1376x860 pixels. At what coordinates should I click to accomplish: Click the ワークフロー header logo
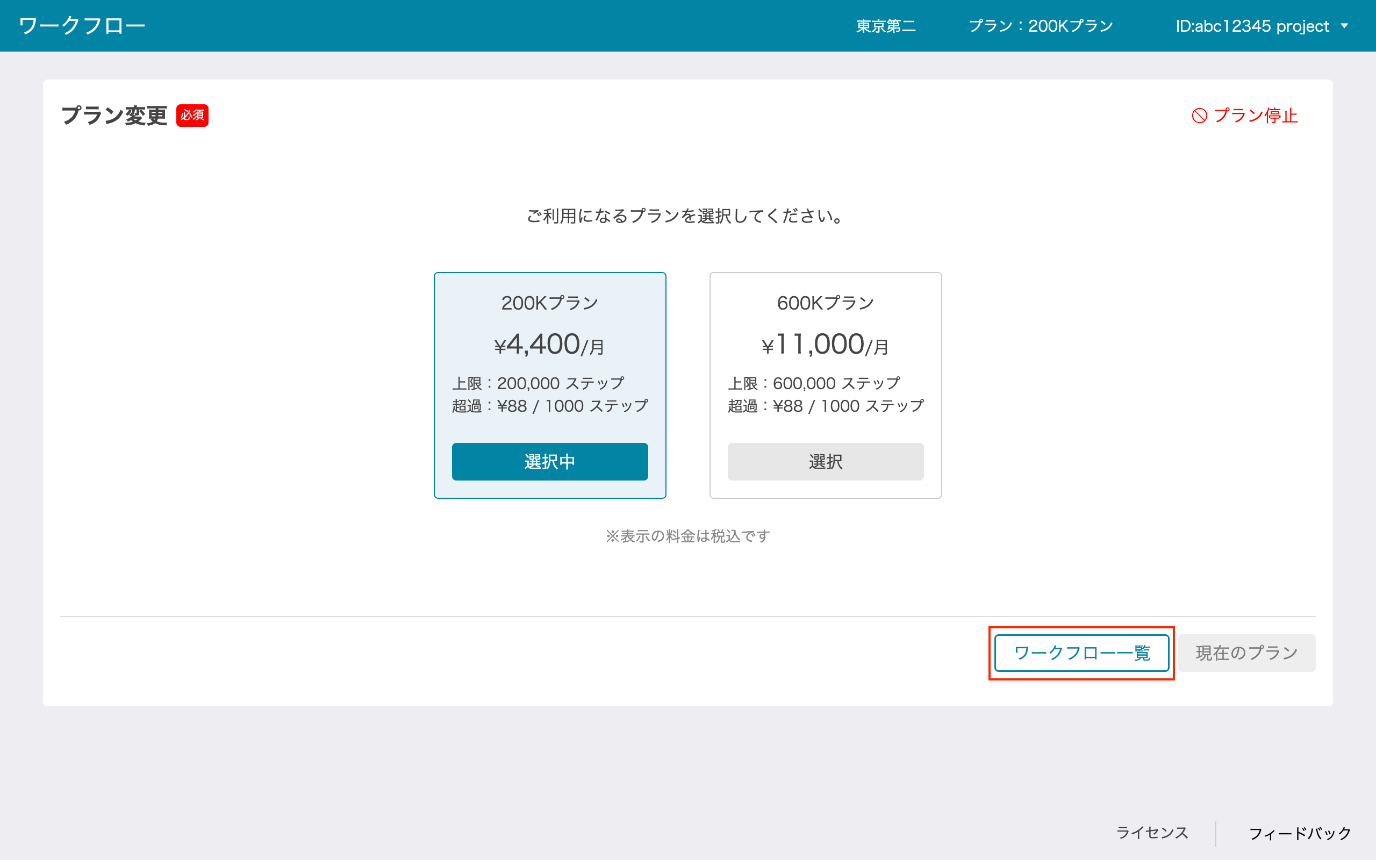coord(82,26)
